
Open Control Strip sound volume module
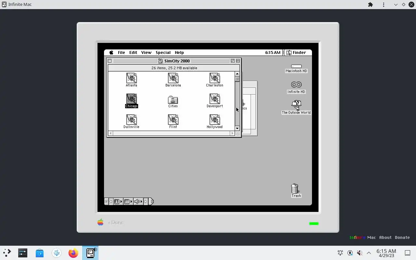coord(138,201)
